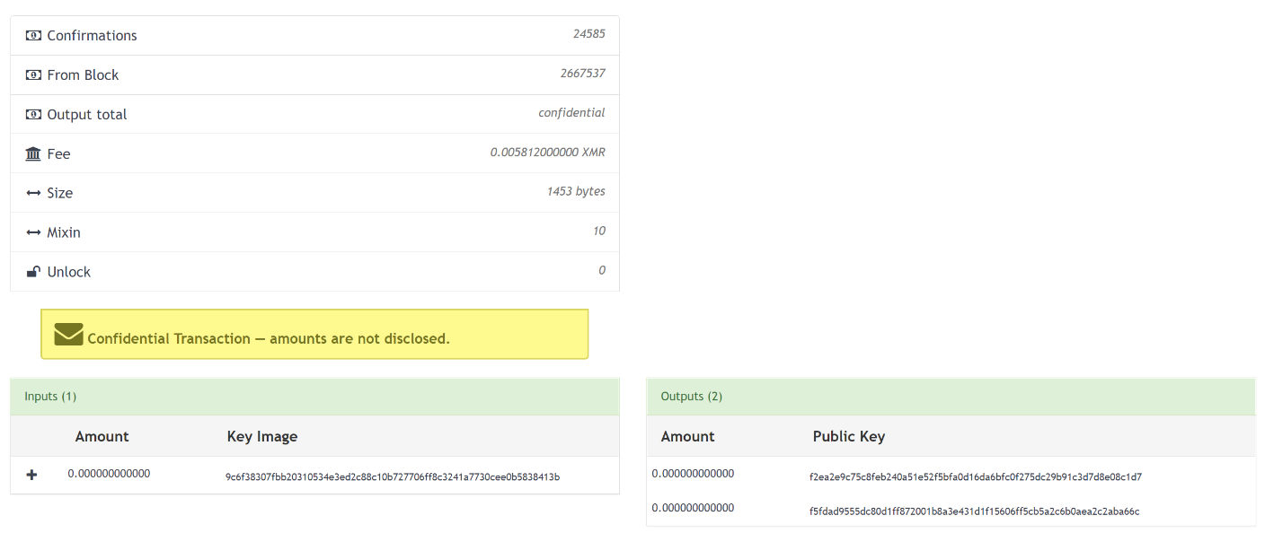Click the envelope icon in the yellow banner
Image resolution: width=1265 pixels, height=533 pixels.
(68, 335)
